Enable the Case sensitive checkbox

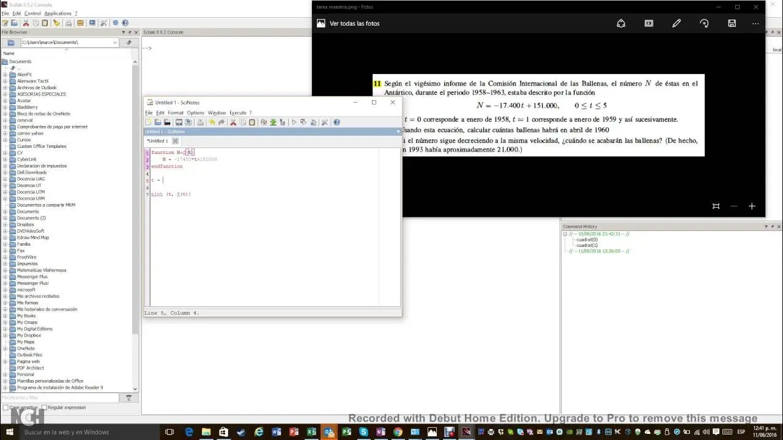[5, 407]
